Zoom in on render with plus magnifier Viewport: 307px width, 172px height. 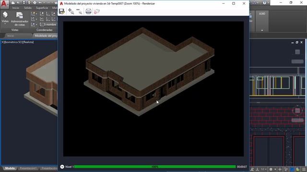(x=71, y=11)
